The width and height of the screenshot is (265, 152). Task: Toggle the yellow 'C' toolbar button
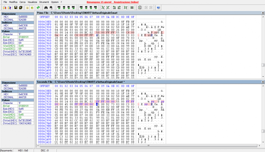(32, 7)
